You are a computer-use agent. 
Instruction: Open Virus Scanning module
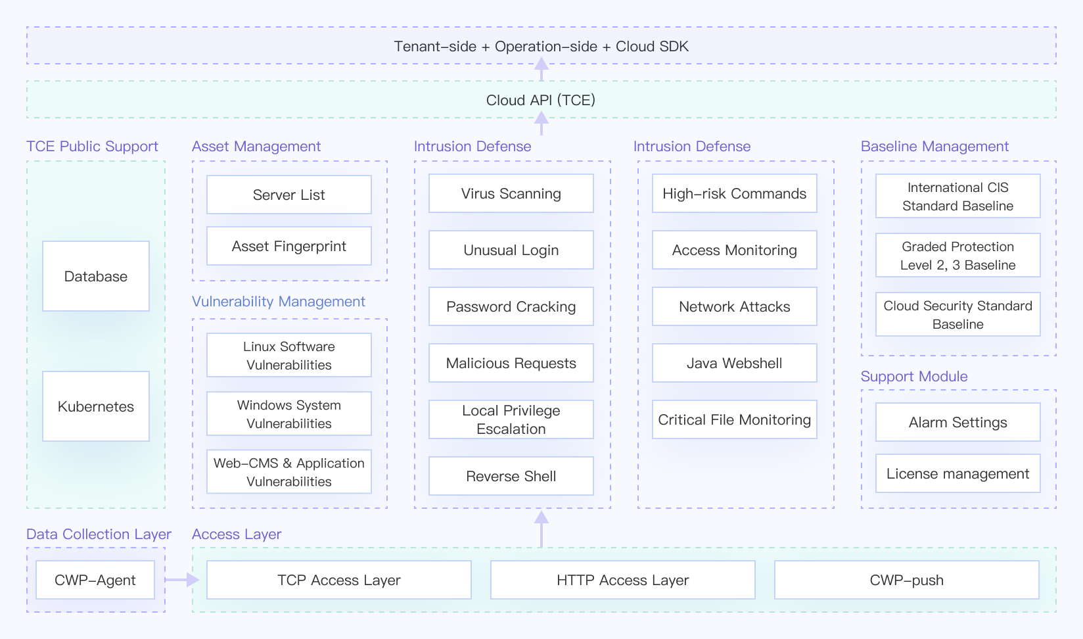[x=511, y=193]
